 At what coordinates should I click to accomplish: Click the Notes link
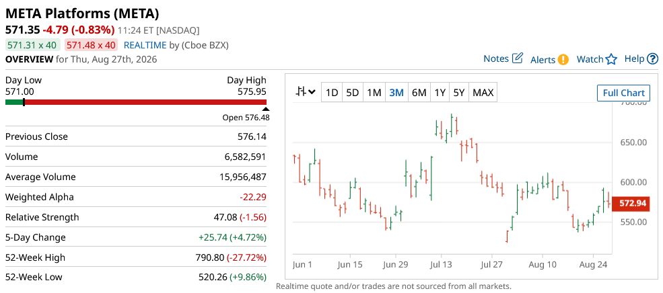click(x=496, y=58)
